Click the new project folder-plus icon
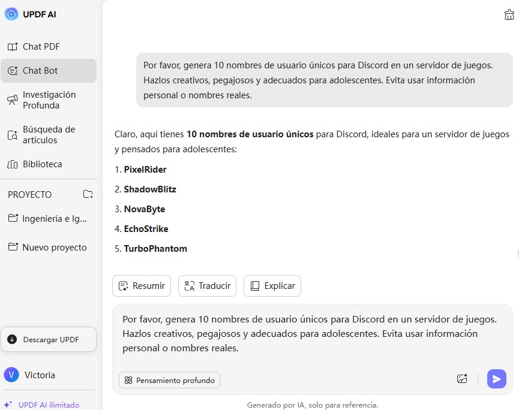Image resolution: width=519 pixels, height=410 pixels. point(88,194)
